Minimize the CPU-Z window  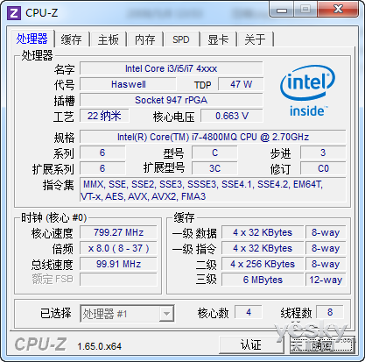(x=282, y=11)
